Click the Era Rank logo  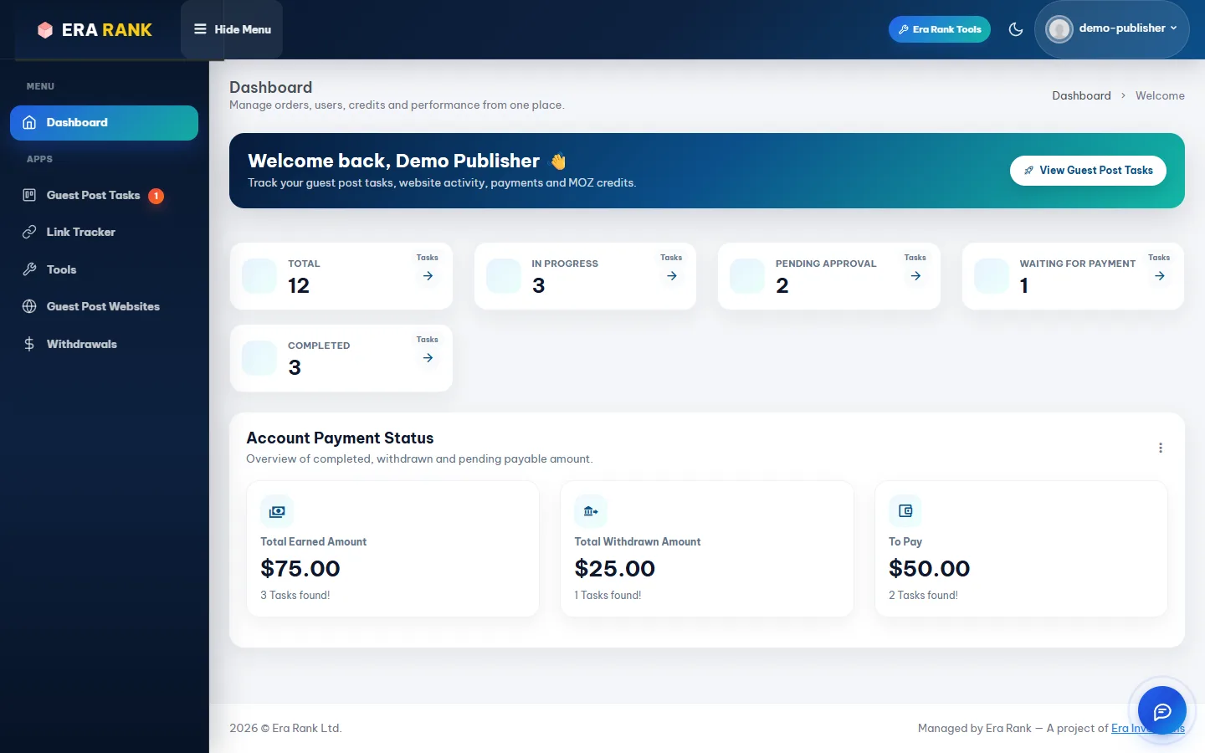(95, 30)
